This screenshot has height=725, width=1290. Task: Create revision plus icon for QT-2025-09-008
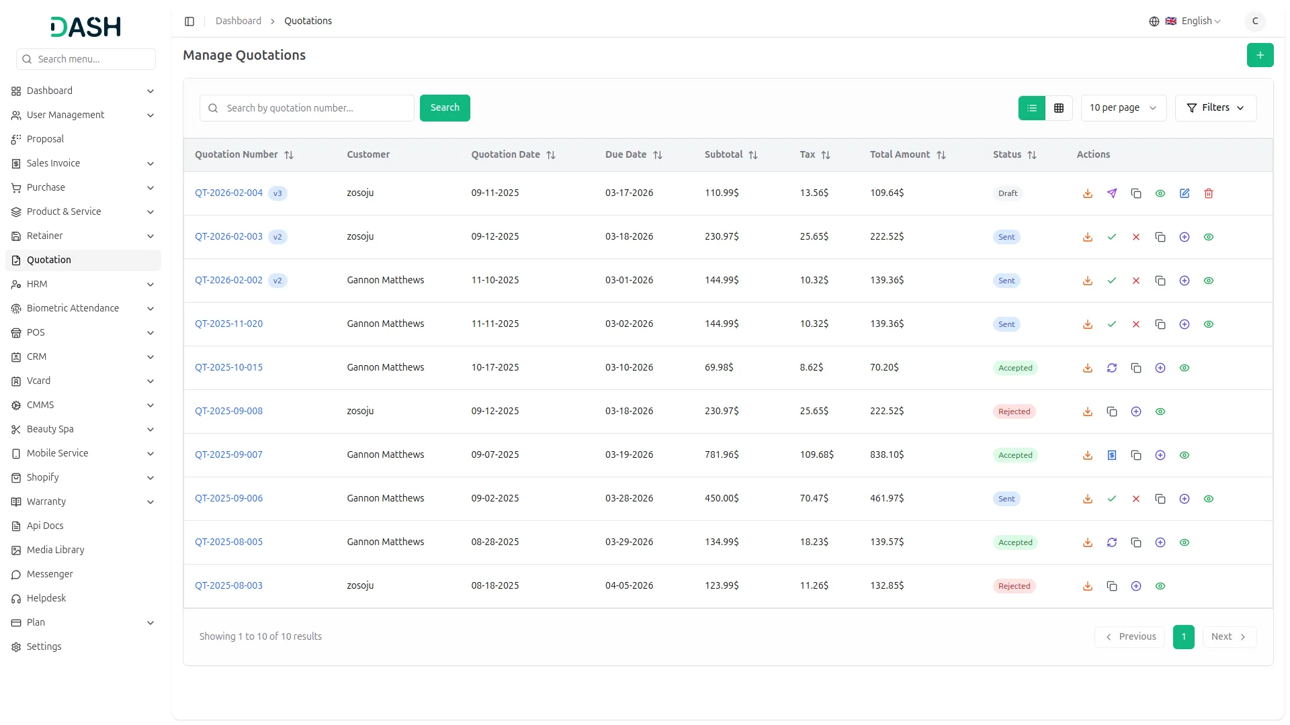(1135, 412)
